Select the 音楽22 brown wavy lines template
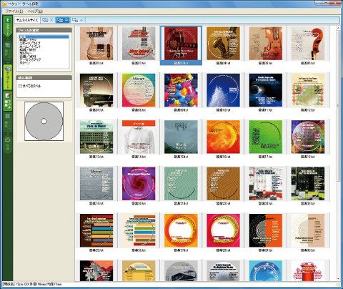The width and height of the screenshot is (343, 289). [223, 184]
